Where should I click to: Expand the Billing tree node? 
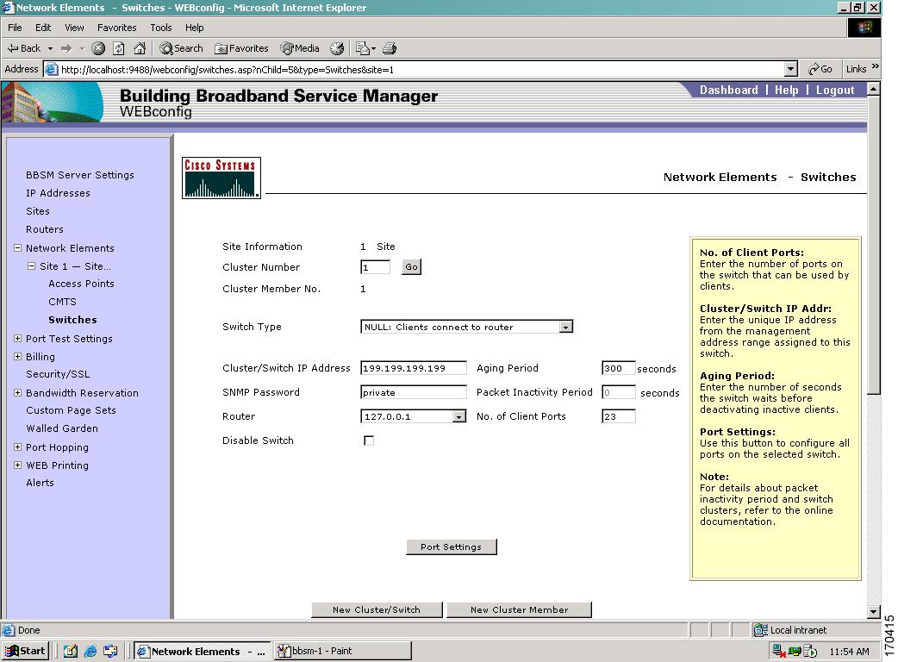pos(18,356)
